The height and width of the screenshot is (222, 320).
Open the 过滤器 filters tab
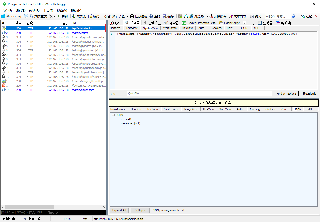(265, 23)
